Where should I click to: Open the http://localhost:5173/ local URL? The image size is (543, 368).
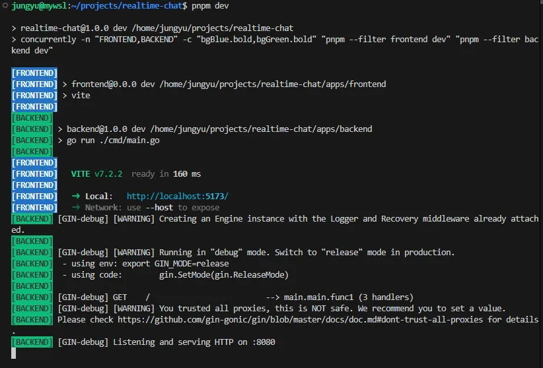click(x=177, y=197)
